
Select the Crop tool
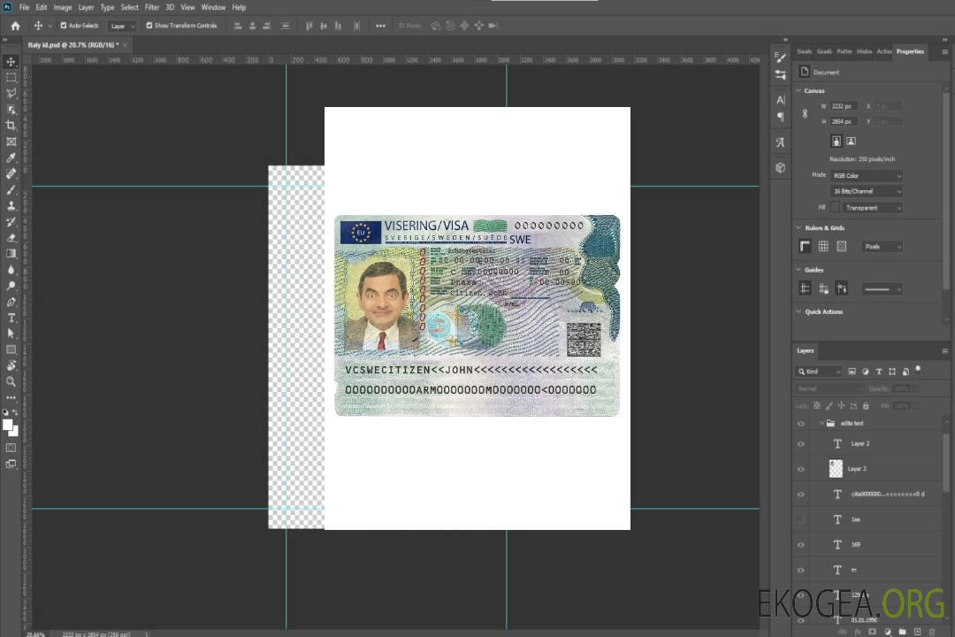click(x=11, y=126)
